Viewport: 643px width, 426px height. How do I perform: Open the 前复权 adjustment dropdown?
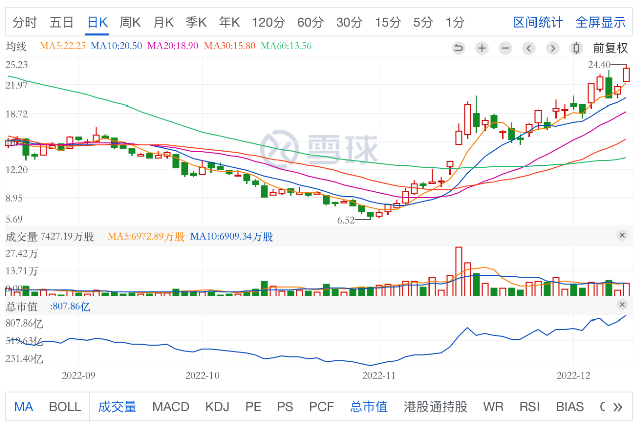point(610,48)
